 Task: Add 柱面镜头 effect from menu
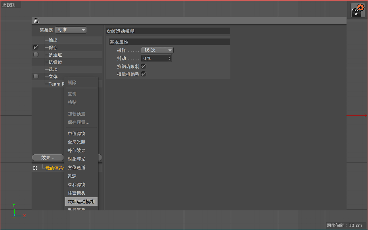point(76,193)
